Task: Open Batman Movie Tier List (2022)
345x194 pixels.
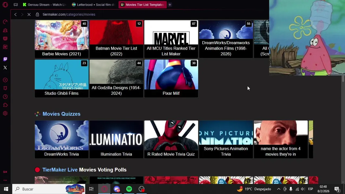Action: [116, 39]
